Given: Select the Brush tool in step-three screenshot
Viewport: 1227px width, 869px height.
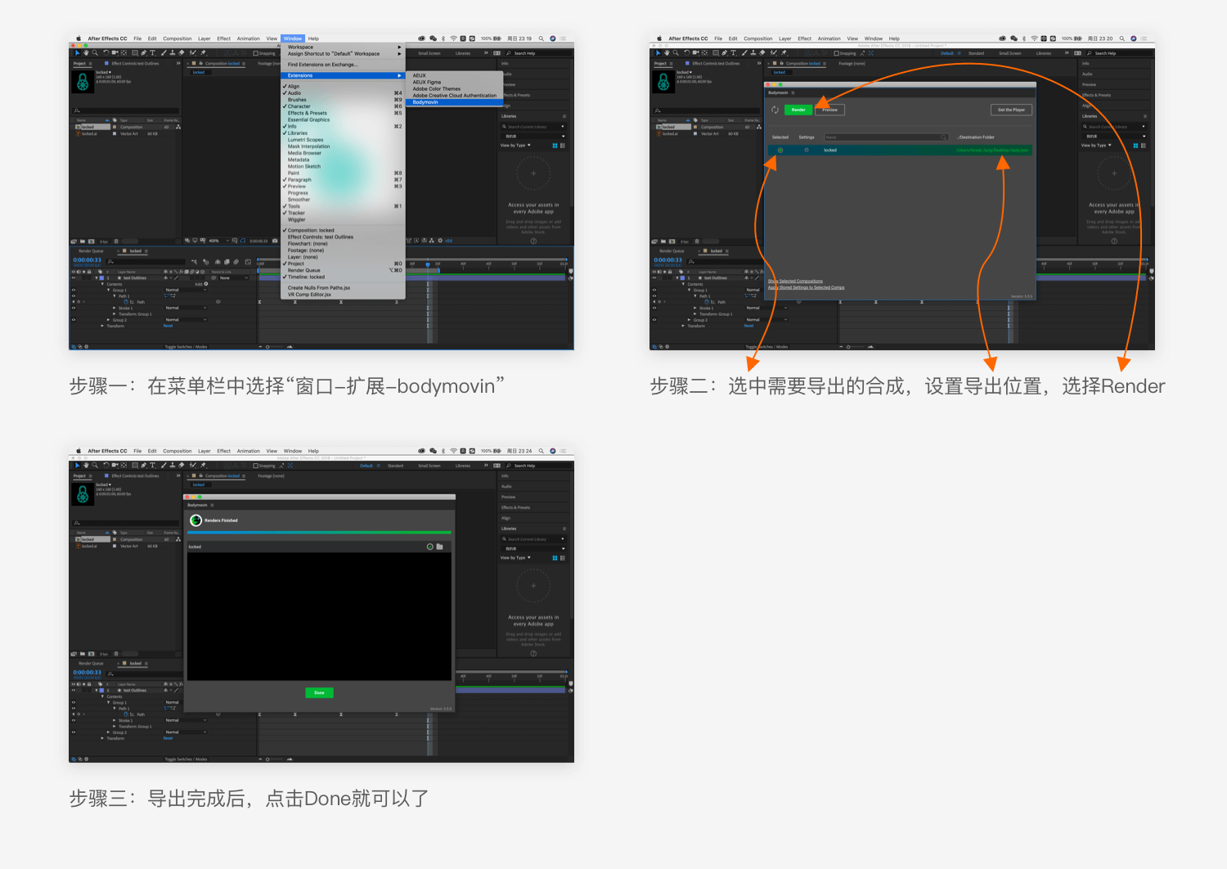Looking at the screenshot, I should pos(164,466).
